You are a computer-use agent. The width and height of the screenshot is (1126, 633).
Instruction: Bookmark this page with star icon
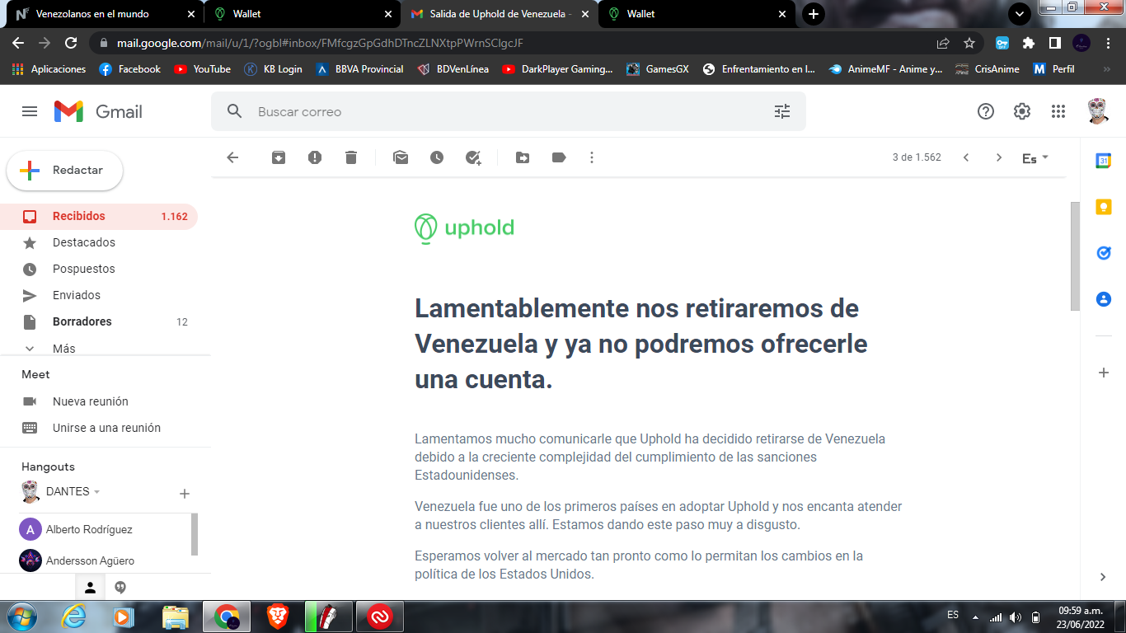click(x=969, y=43)
